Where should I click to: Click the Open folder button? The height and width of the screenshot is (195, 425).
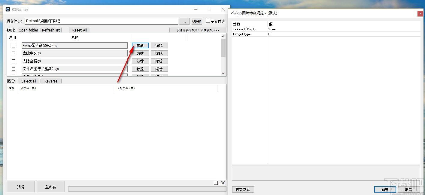tap(29, 30)
